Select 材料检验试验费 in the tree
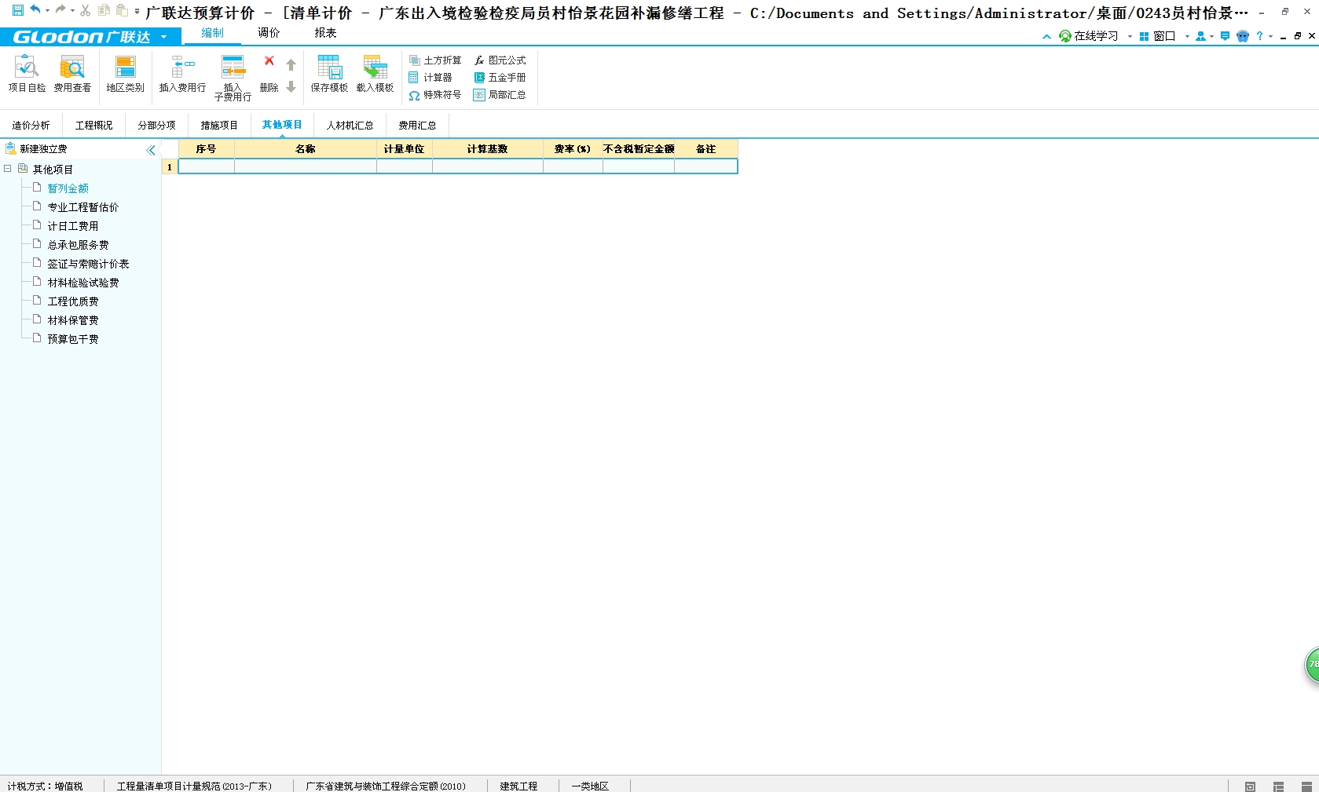This screenshot has height=792, width=1319. [82, 283]
